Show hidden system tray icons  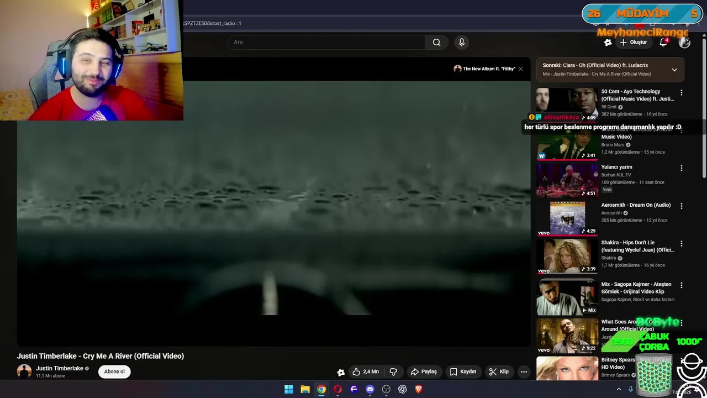[x=619, y=389]
